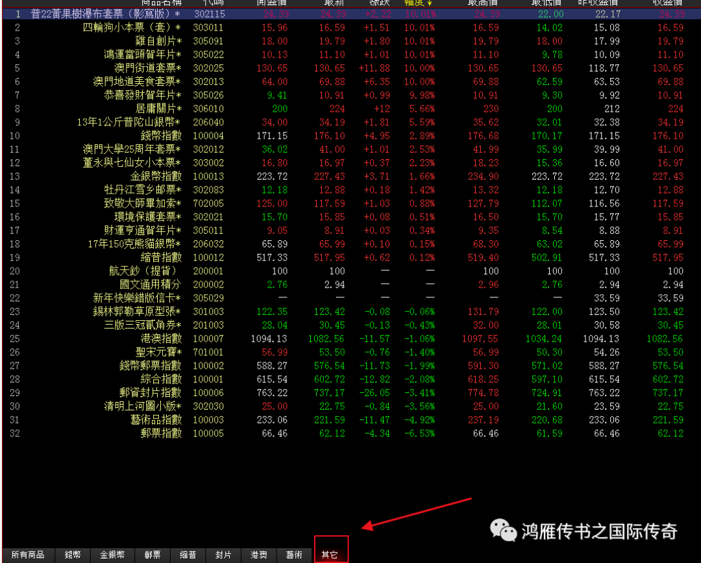Select 董永與七仙女小本票 row
This screenshot has height=563, width=701.
[351, 163]
